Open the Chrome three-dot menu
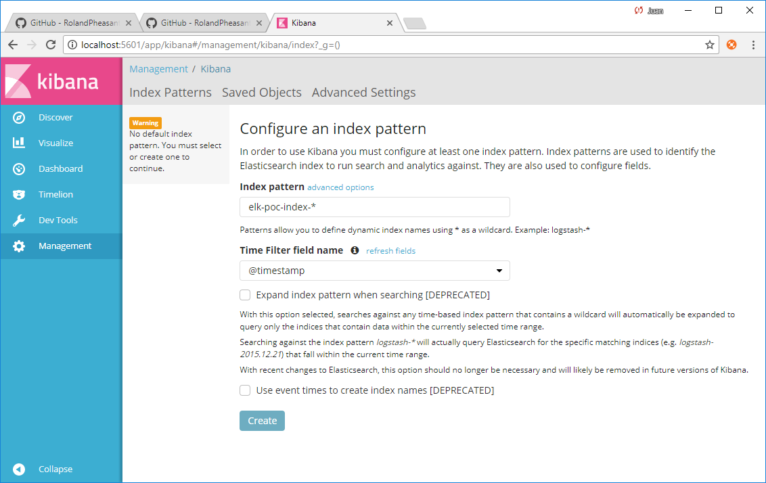Image resolution: width=766 pixels, height=483 pixels. (753, 45)
